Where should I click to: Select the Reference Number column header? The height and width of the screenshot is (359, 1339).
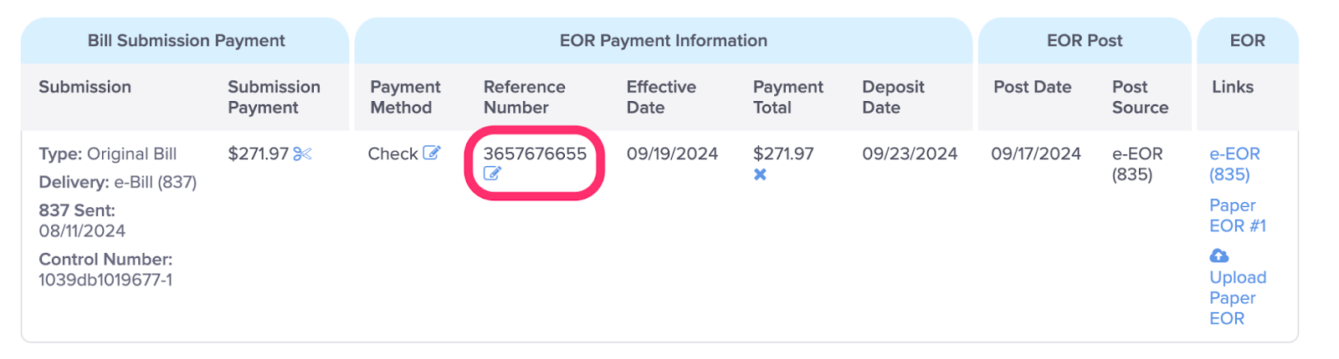(x=524, y=97)
